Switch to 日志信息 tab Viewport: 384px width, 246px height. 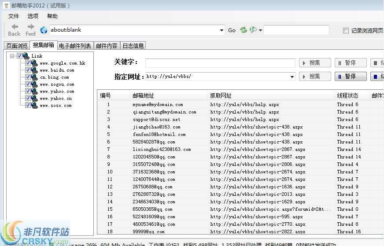pos(133,46)
